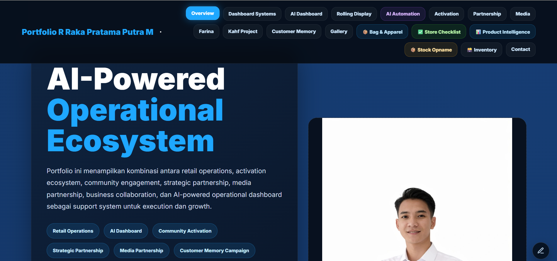Screen dimensions: 557x261
Task: Go to Customer Memory section
Action: click(x=294, y=31)
